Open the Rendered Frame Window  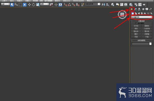click(x=140, y=4)
